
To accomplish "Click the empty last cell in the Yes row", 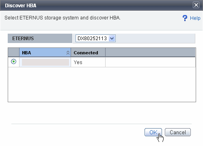I will click(x=150, y=62).
